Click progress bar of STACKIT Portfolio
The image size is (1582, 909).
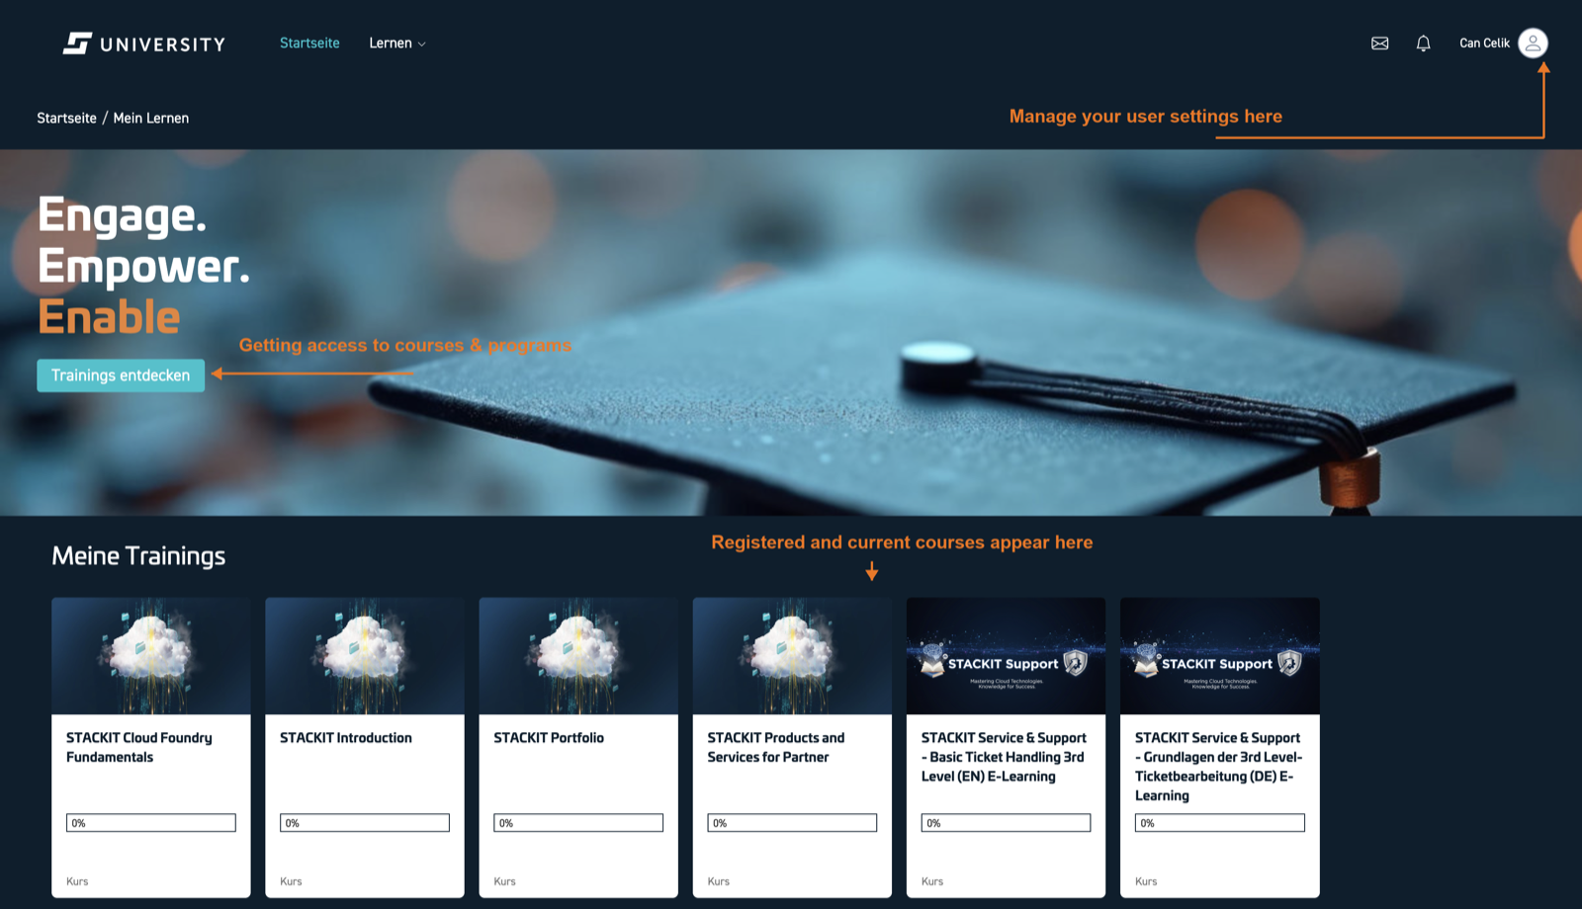pyautogui.click(x=578, y=823)
